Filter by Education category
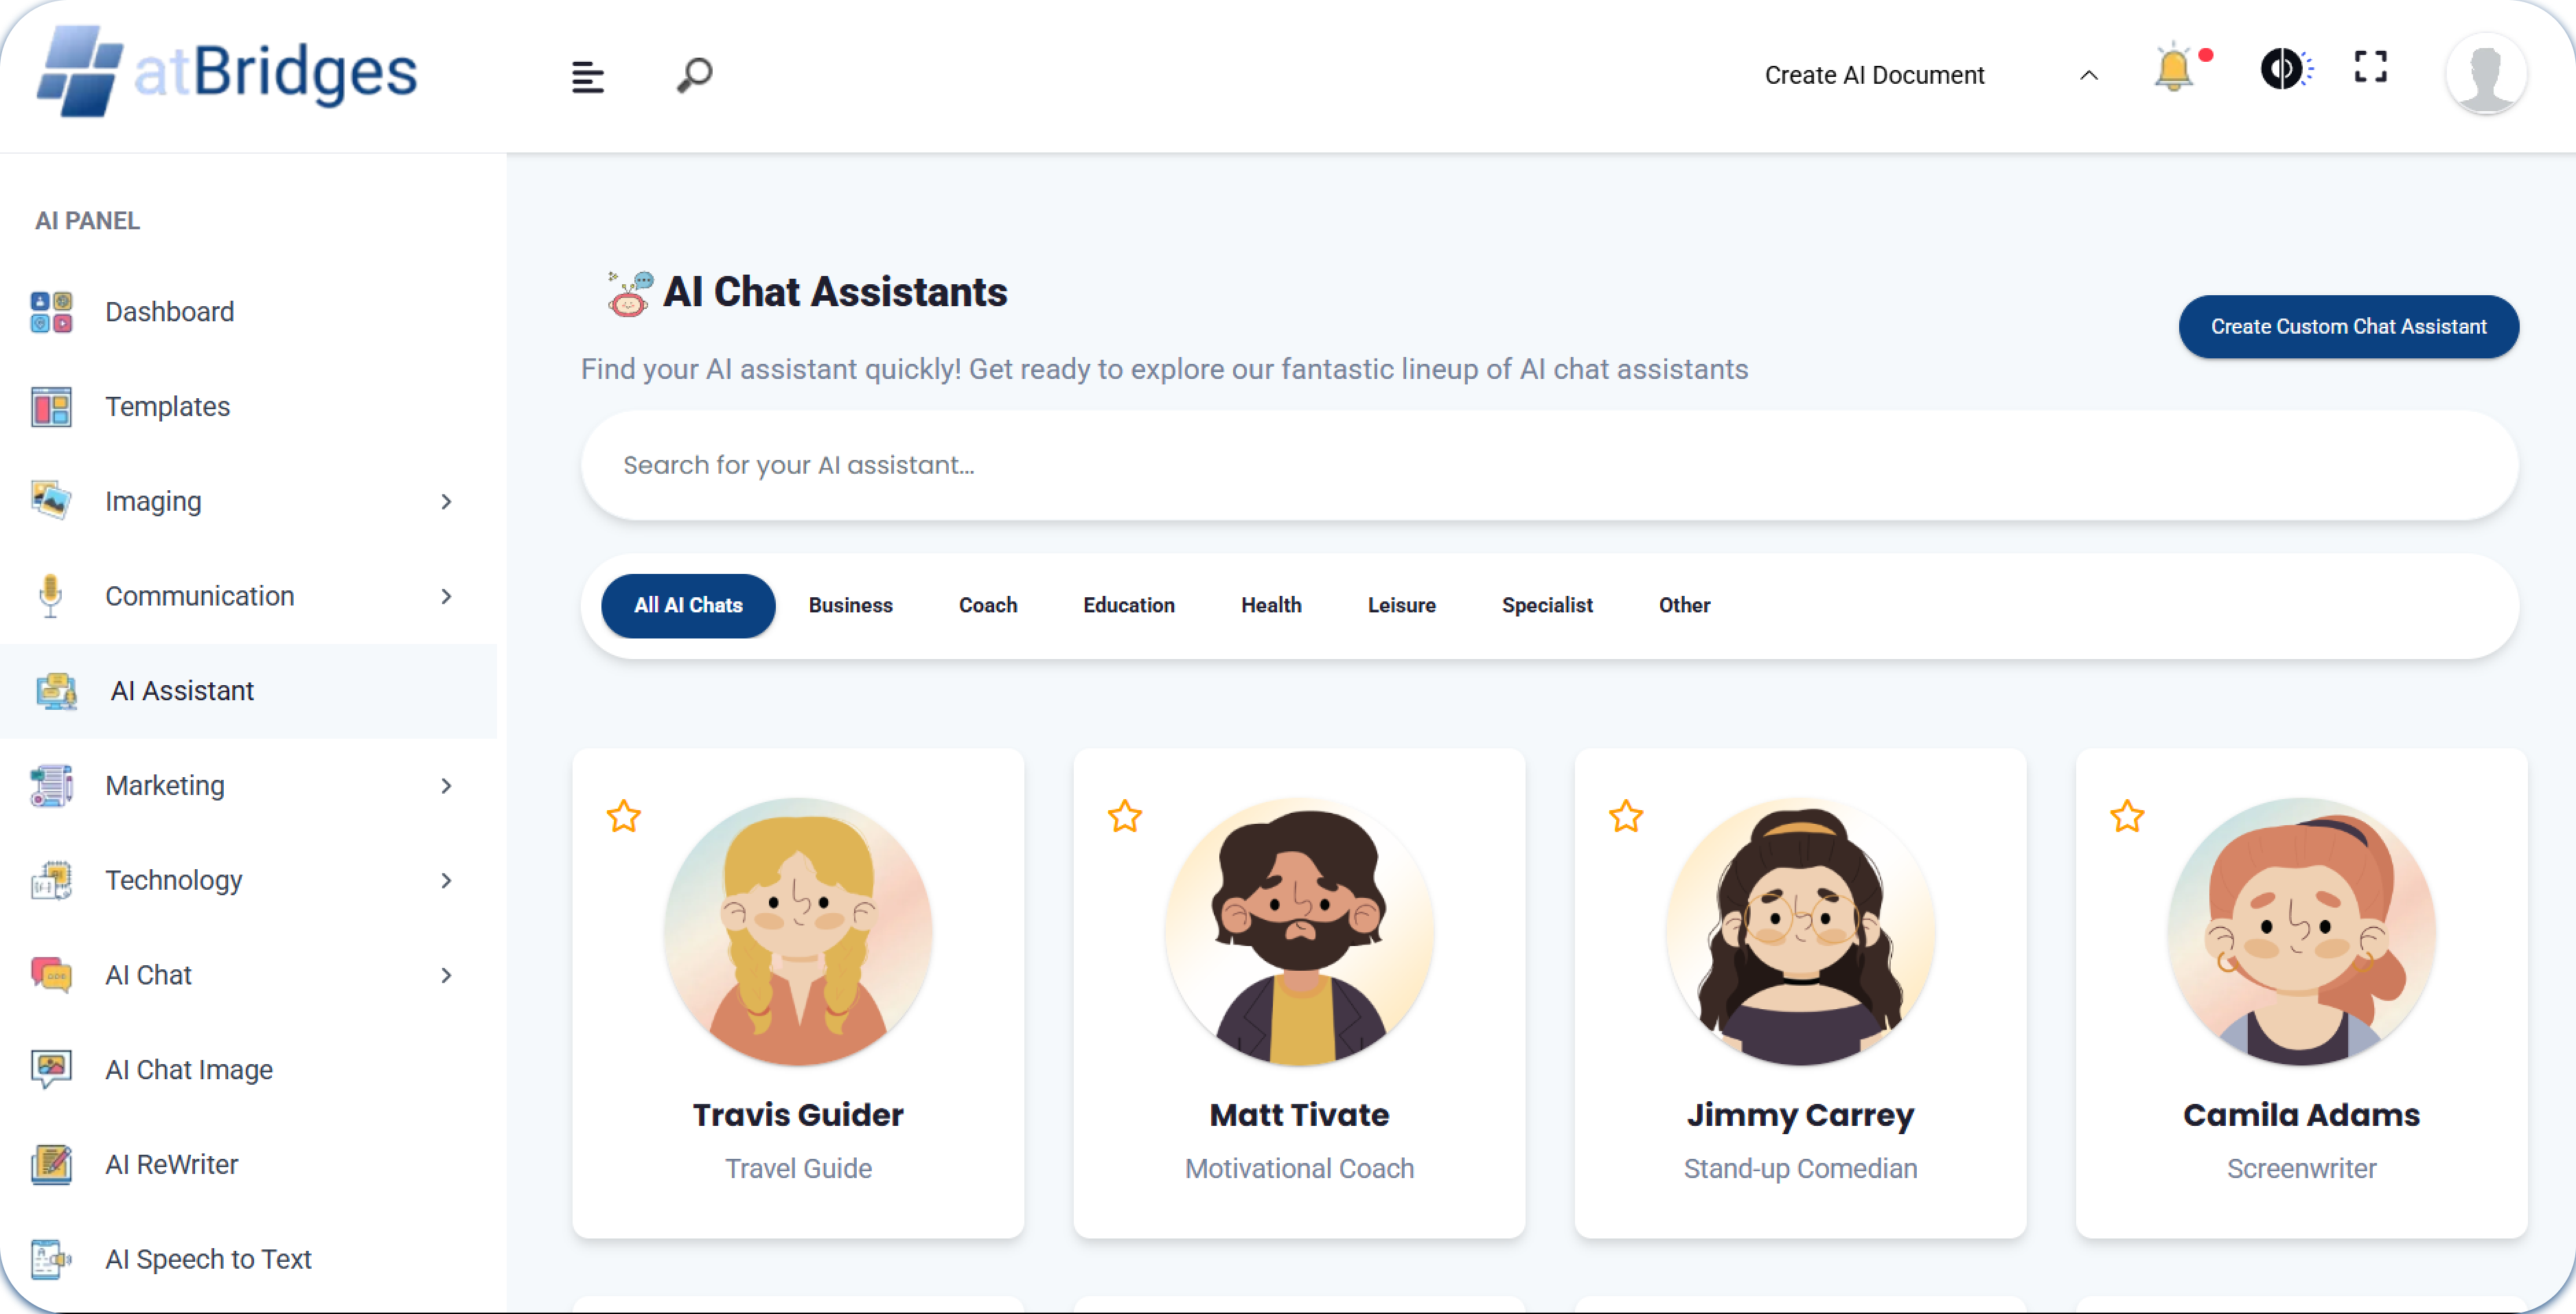The width and height of the screenshot is (2576, 1314). (1128, 606)
